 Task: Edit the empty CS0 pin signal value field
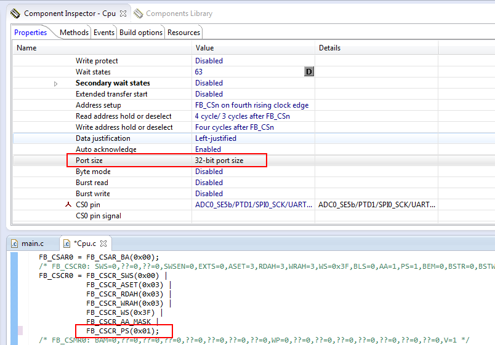[253, 216]
